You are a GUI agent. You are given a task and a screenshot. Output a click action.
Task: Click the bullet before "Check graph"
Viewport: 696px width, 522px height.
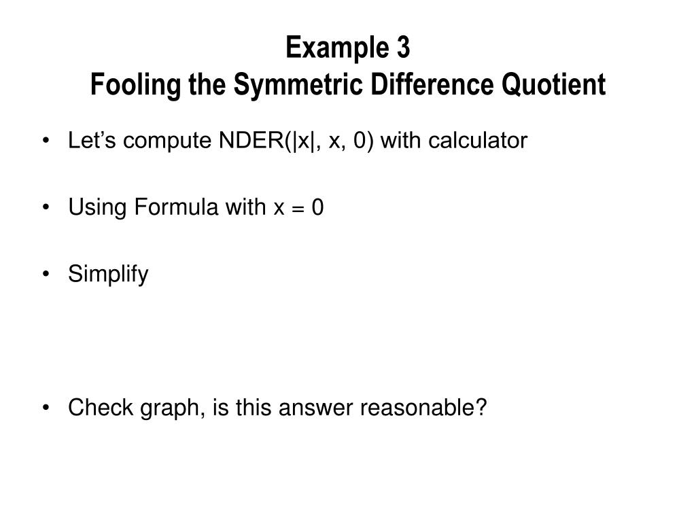pyautogui.click(x=46, y=408)
